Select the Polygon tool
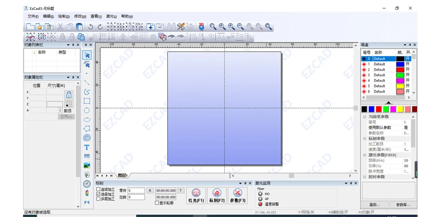The image size is (435, 217). click(87, 128)
